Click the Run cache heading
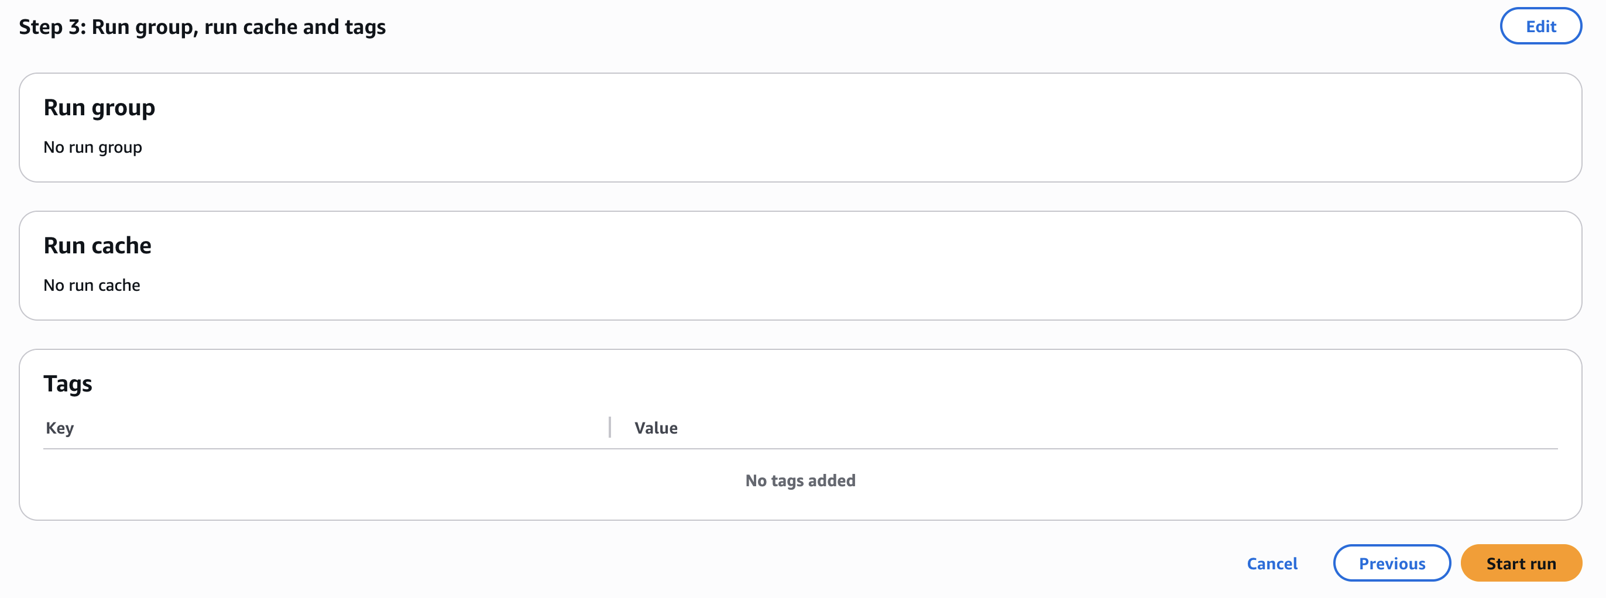The image size is (1606, 598). [x=97, y=245]
